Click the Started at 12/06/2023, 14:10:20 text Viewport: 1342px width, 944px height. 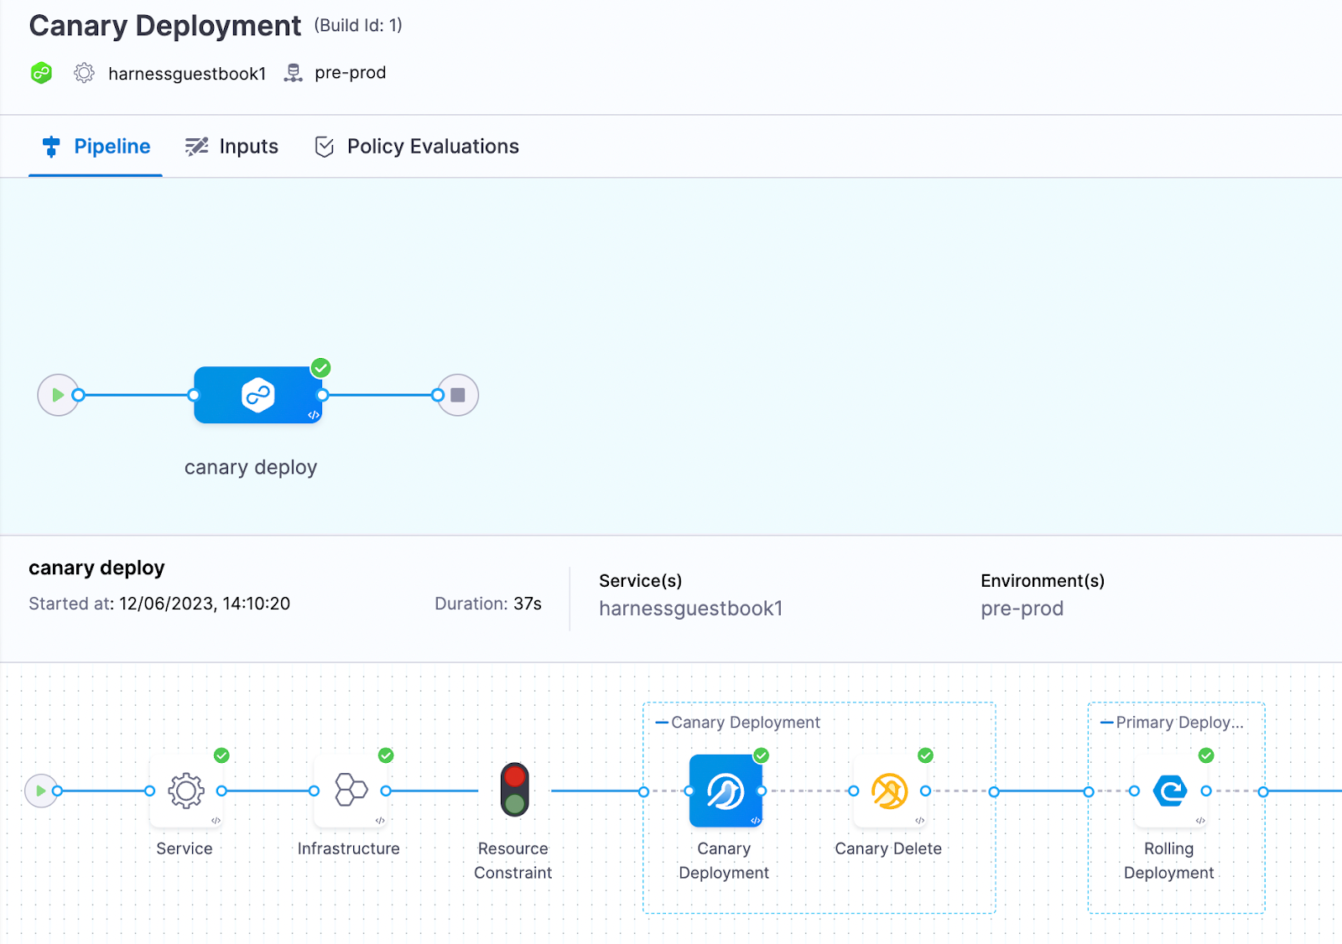coord(159,604)
